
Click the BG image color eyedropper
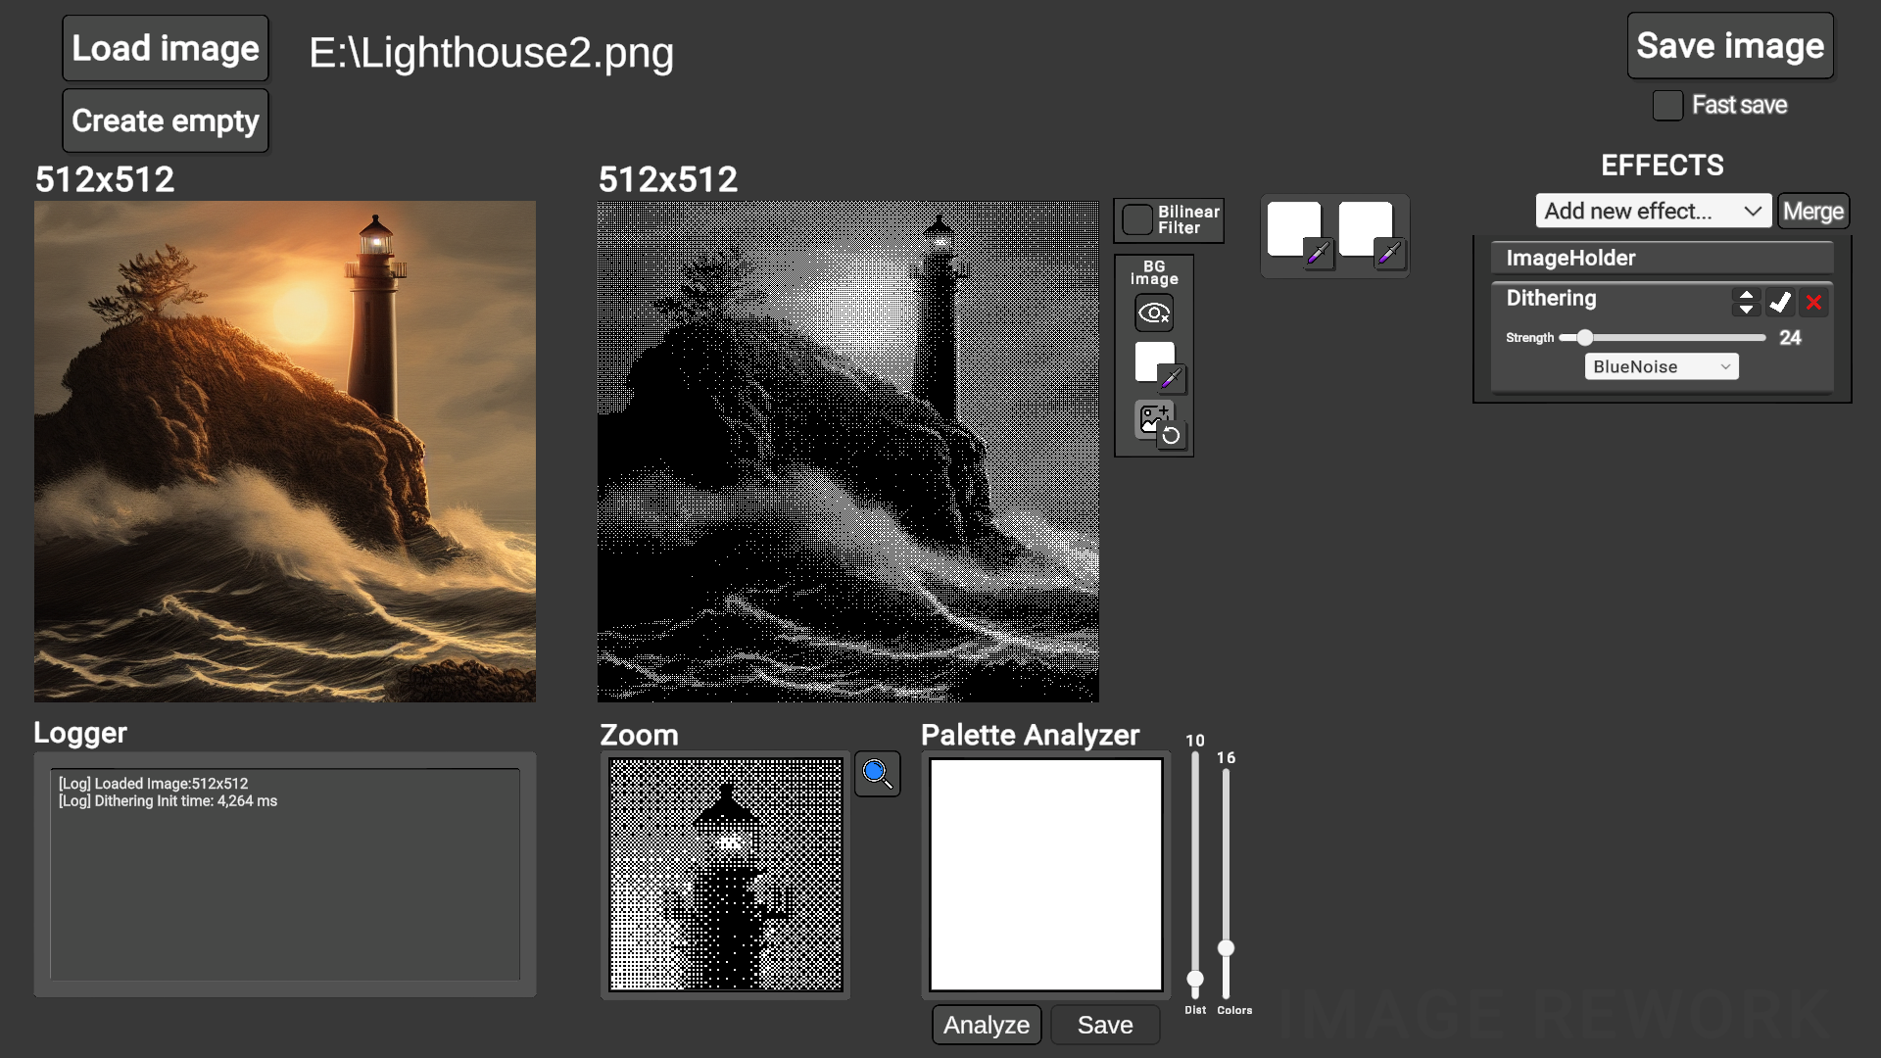[x=1171, y=378]
